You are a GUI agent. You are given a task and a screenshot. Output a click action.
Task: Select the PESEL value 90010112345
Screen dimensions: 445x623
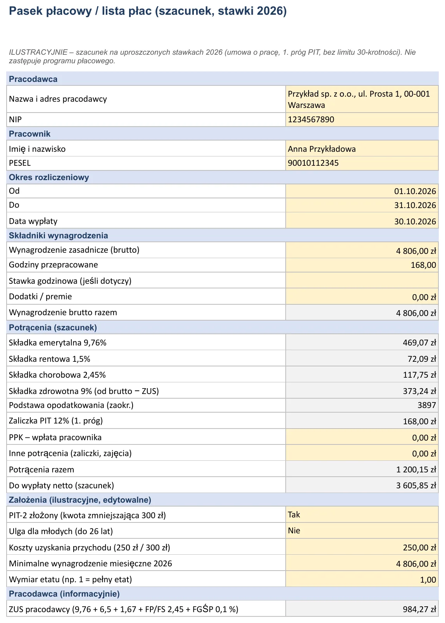(x=362, y=163)
